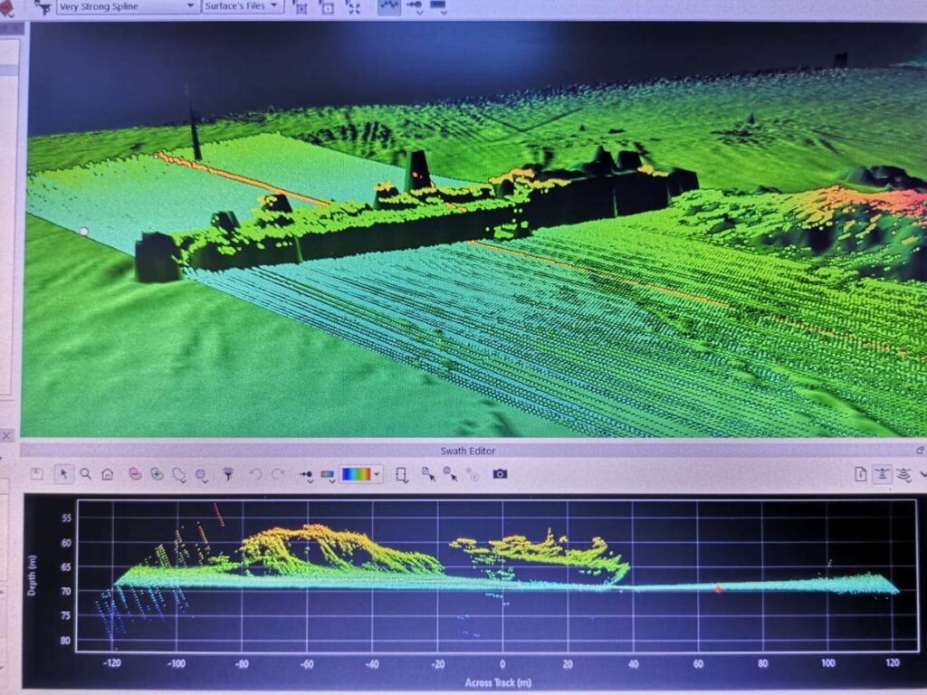Open the color-by dropdown in Swath Editor
This screenshot has width=927, height=695.
click(328, 475)
